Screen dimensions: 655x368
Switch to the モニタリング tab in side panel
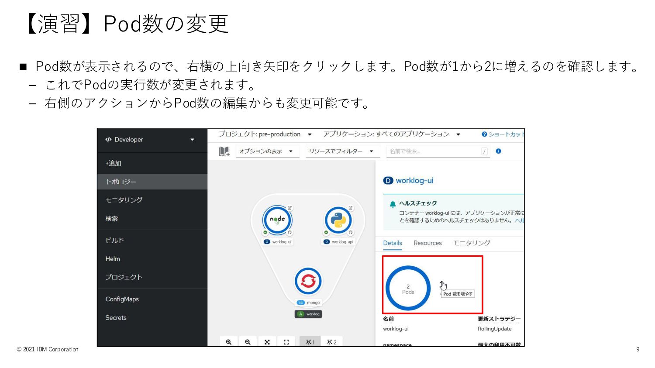click(472, 243)
